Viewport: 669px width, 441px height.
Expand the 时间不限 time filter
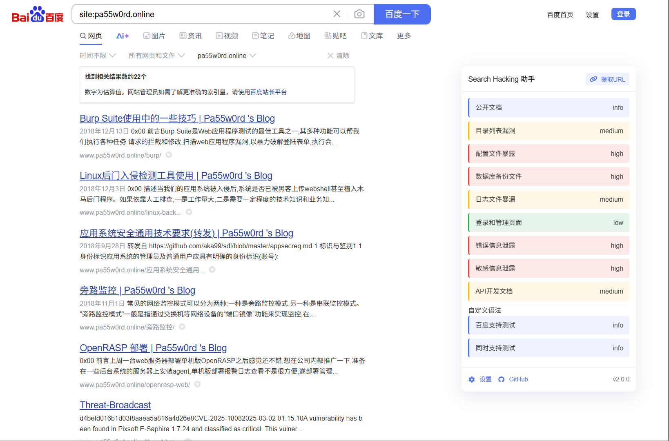(98, 56)
